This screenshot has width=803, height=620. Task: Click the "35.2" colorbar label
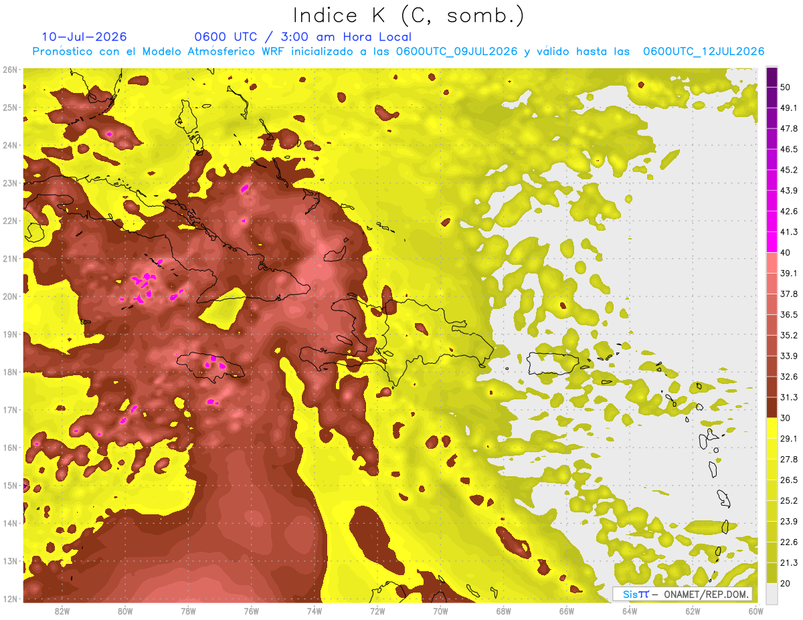coord(789,335)
